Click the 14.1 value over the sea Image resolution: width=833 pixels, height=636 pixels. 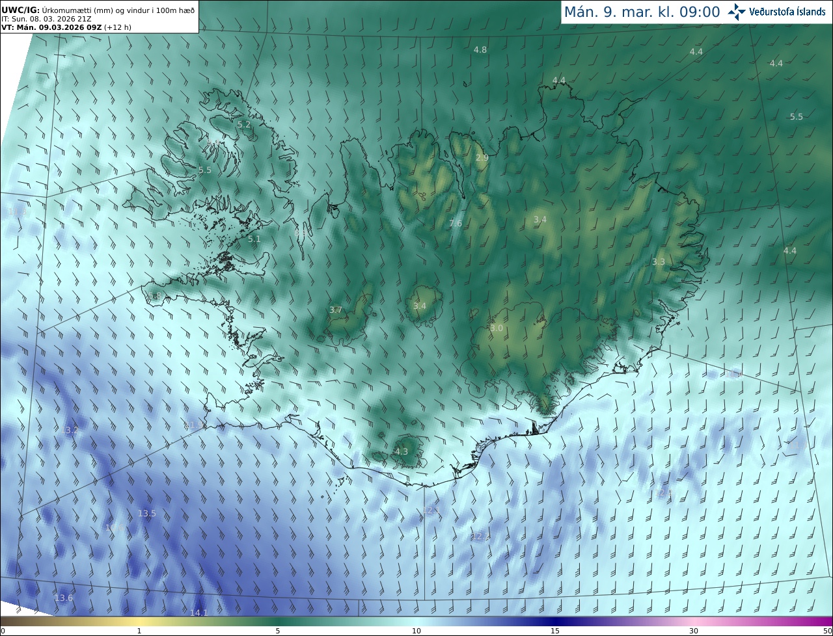coord(198,613)
